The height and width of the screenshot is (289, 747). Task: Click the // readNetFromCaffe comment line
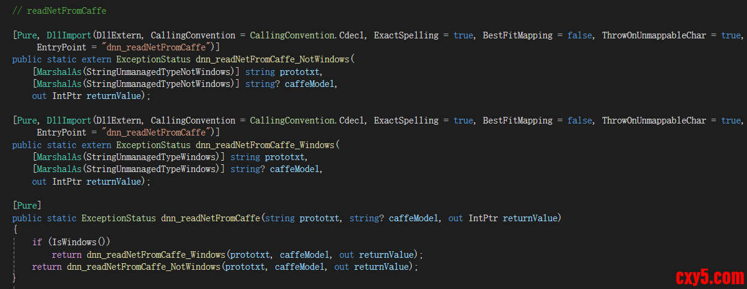[59, 11]
